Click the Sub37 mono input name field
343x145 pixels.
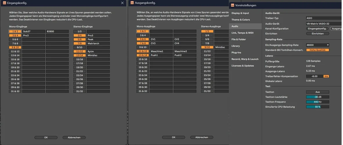click(33, 31)
